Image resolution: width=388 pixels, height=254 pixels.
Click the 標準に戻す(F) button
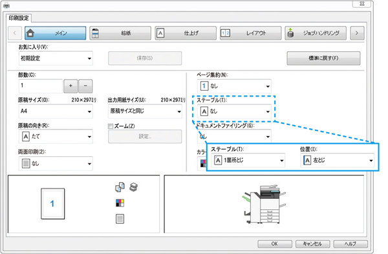tap(323, 58)
